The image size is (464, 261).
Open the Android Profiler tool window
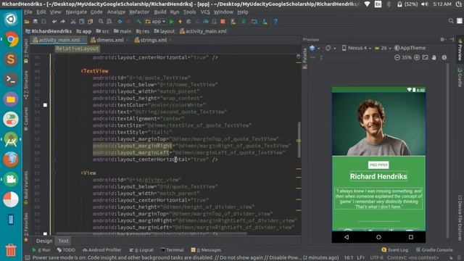pos(102,250)
